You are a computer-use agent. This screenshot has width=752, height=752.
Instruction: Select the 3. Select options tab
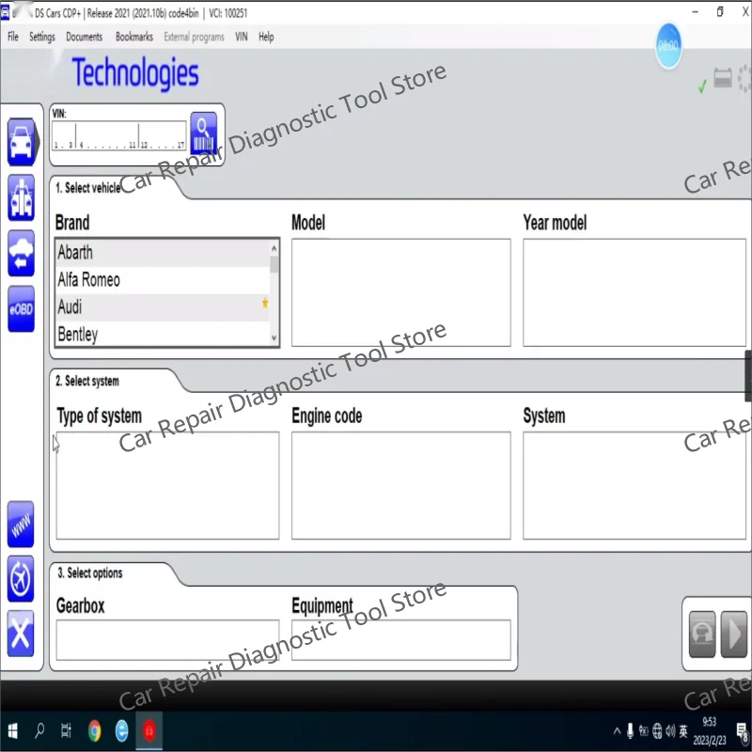(89, 573)
